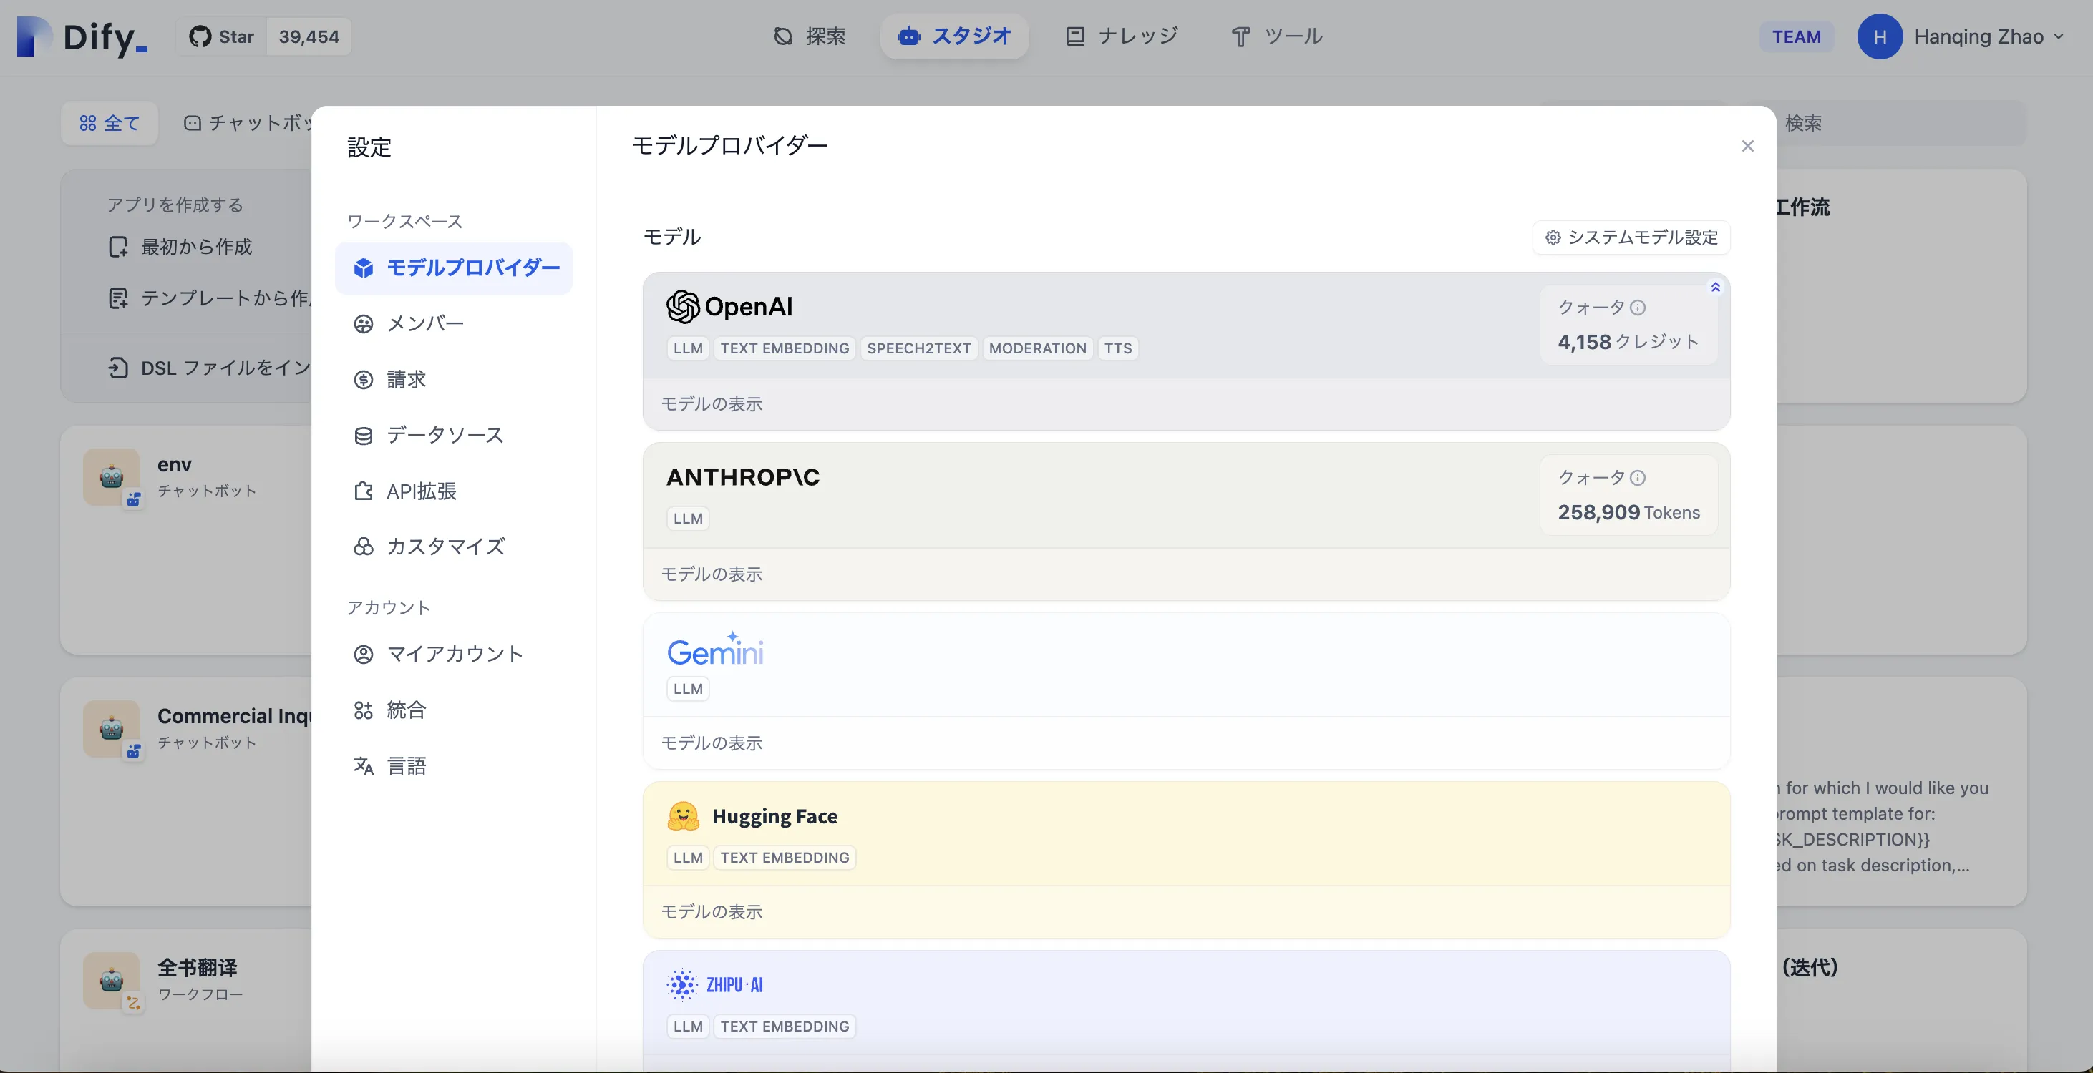Screen dimensions: 2093x1073
Task: Click the Dify logo
Action: click(82, 36)
